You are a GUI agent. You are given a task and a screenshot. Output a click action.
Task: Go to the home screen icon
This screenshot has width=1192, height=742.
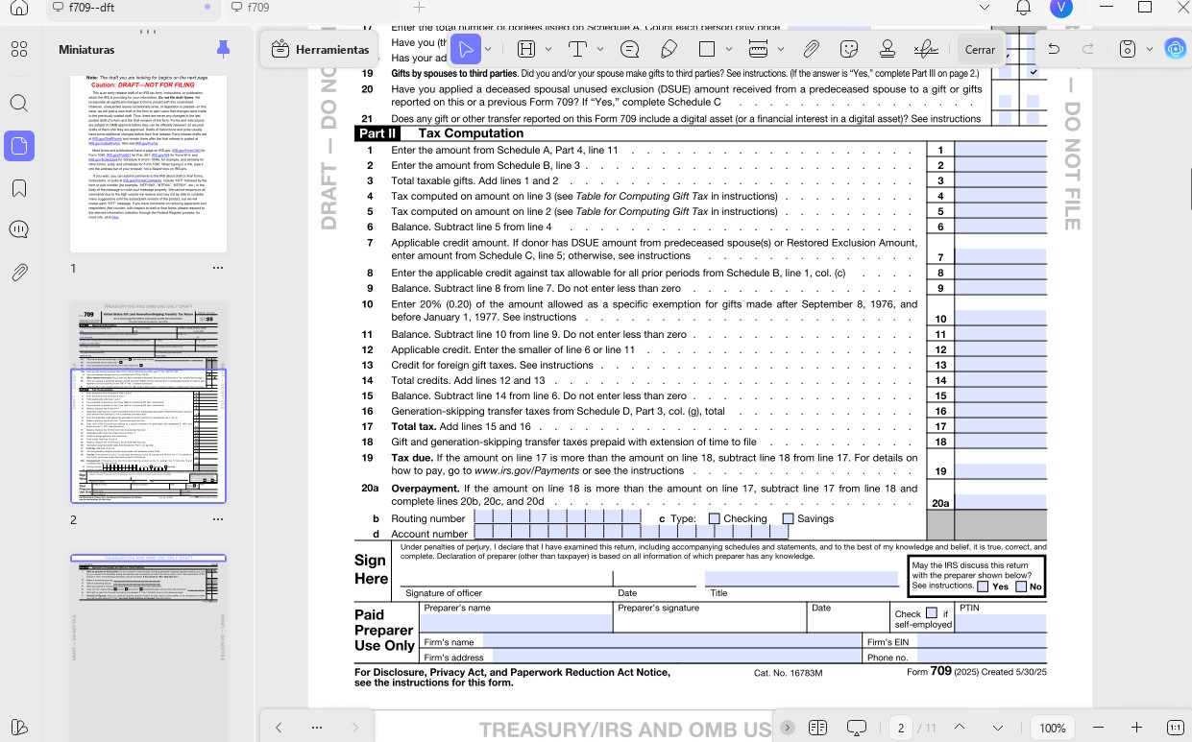(19, 8)
